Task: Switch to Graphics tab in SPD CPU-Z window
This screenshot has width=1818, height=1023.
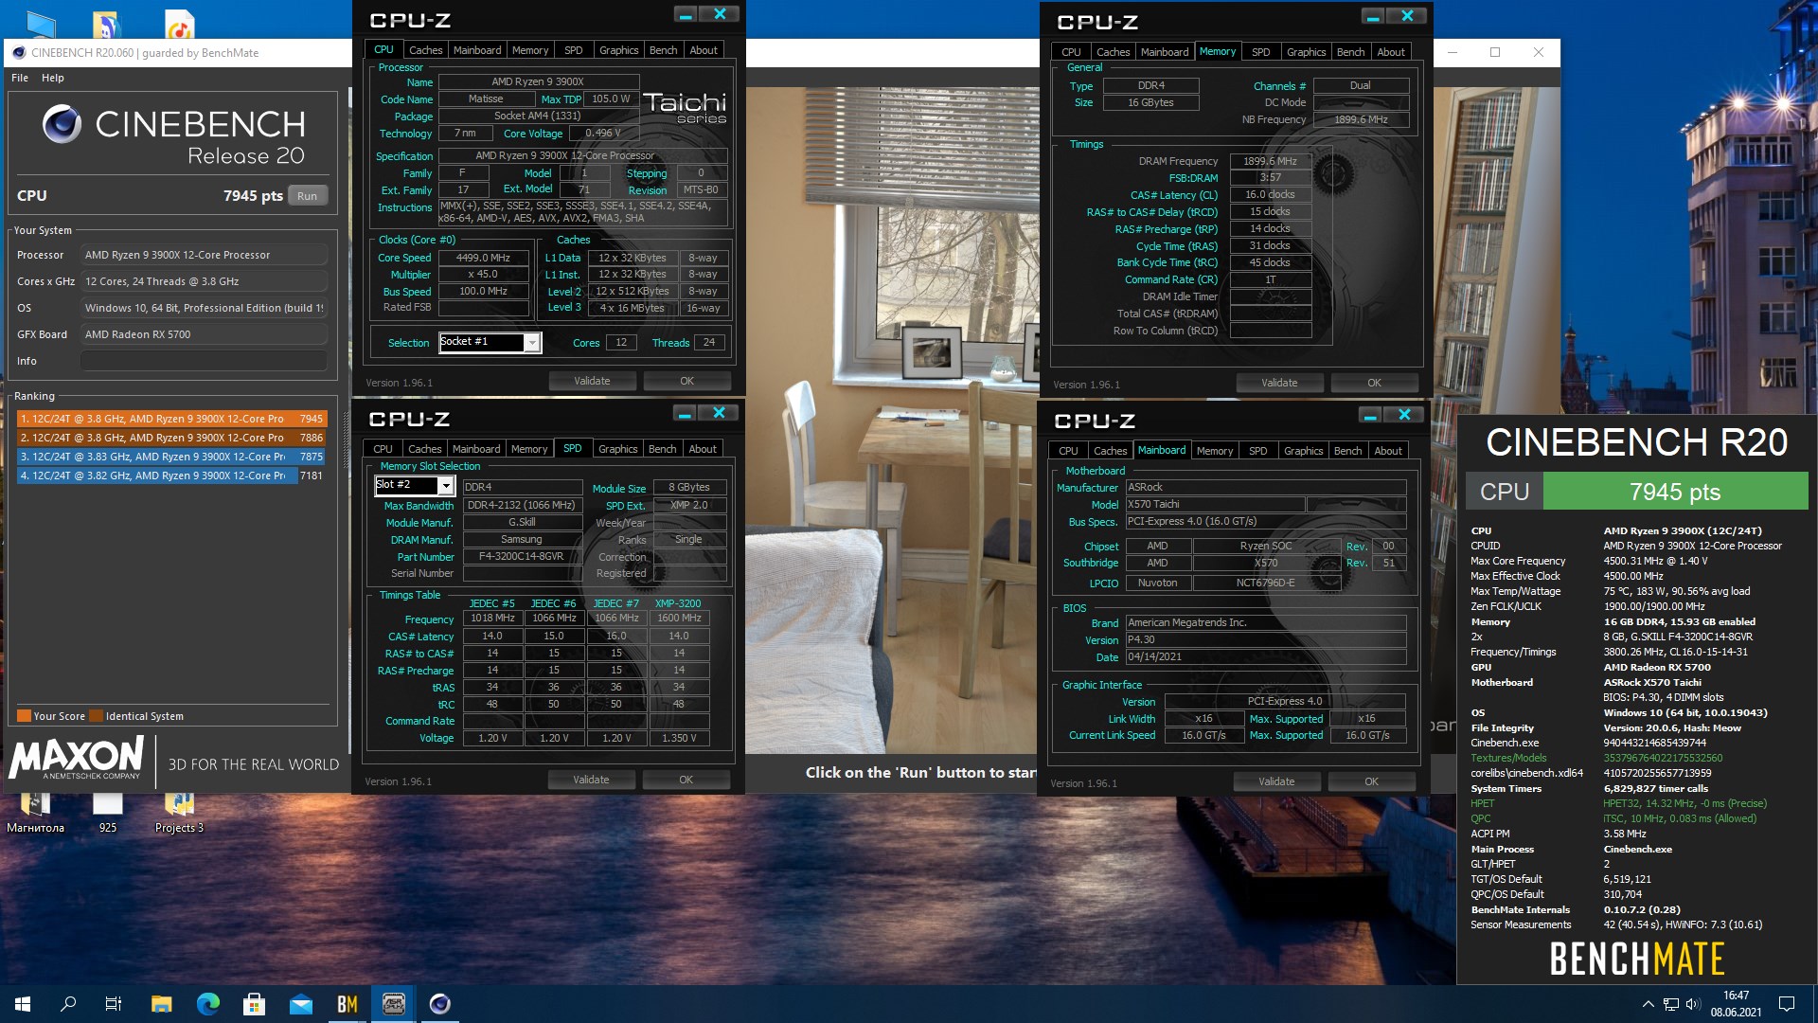Action: click(x=617, y=449)
